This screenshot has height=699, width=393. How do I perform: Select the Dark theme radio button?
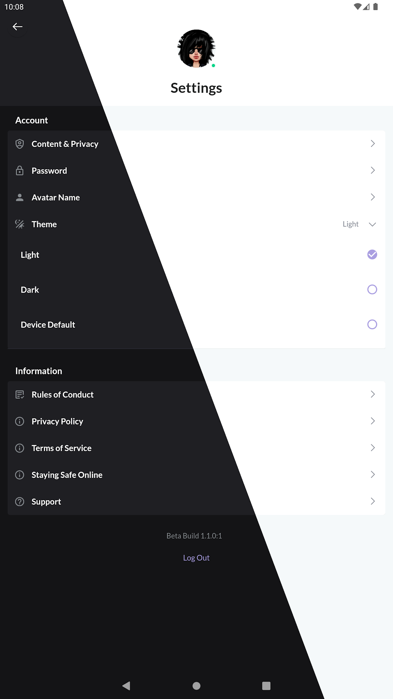pyautogui.click(x=372, y=290)
